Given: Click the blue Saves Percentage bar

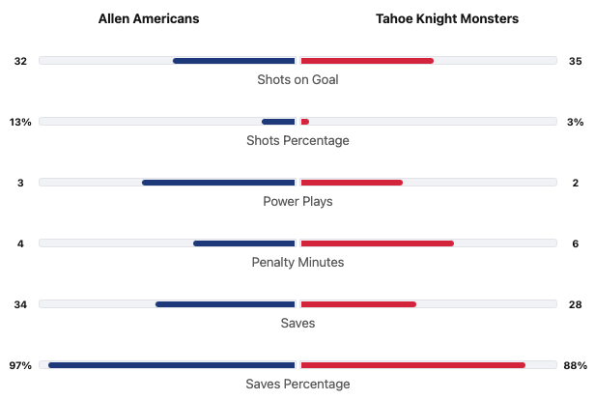Looking at the screenshot, I should [x=172, y=365].
